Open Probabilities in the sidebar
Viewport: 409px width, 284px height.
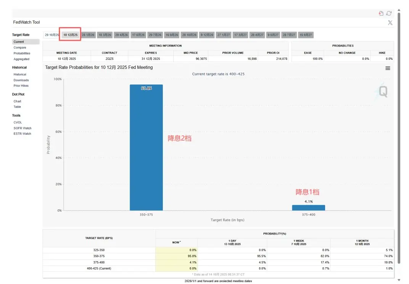[x=22, y=53]
